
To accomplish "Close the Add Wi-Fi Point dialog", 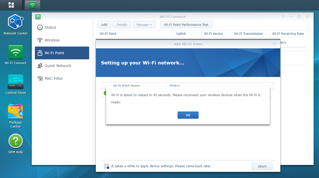I will (x=274, y=44).
